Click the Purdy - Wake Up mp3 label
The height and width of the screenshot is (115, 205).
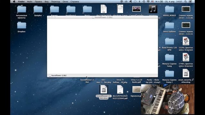[153, 81]
